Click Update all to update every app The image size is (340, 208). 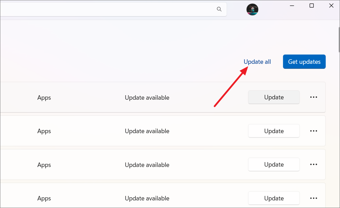257,61
